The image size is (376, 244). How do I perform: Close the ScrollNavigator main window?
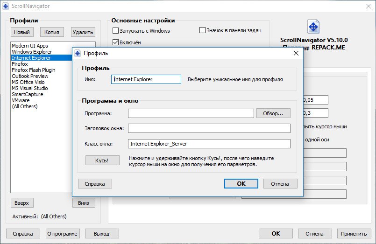(x=369, y=6)
